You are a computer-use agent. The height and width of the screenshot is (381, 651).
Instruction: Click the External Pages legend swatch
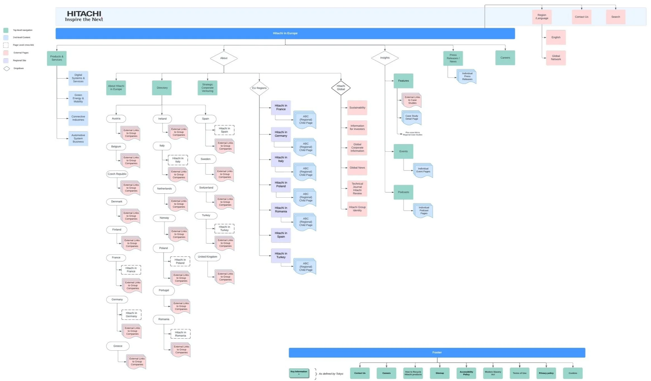[6, 53]
